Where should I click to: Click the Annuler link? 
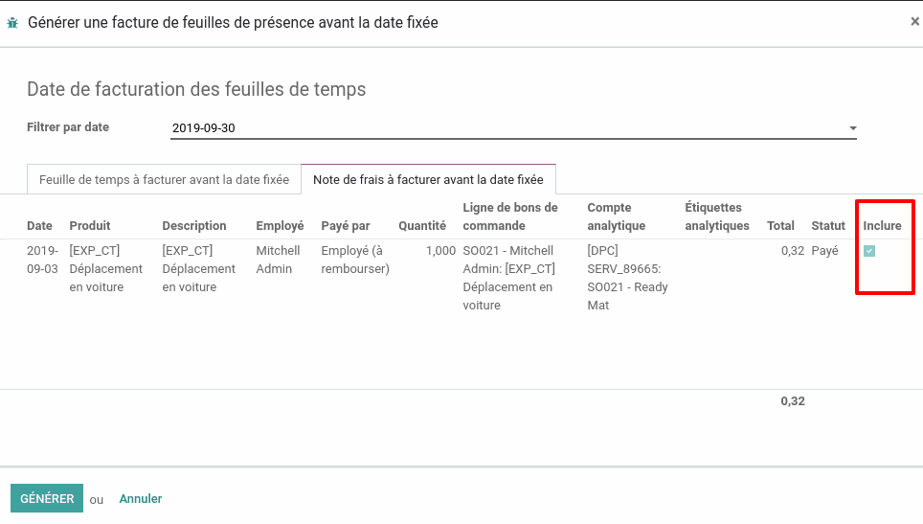[141, 499]
